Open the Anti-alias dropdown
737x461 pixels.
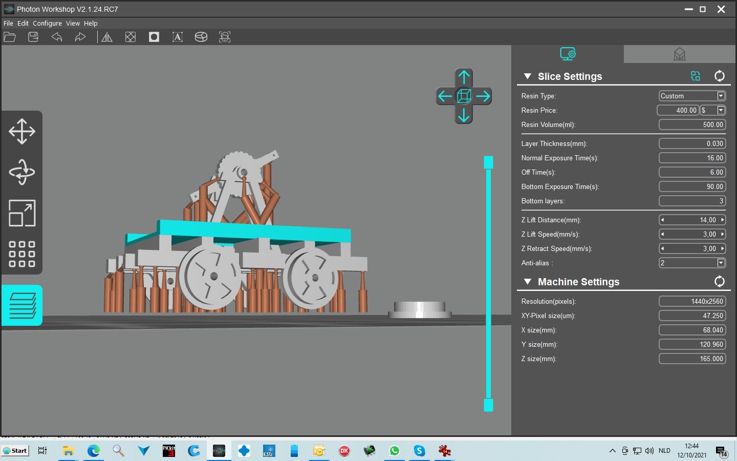(721, 263)
